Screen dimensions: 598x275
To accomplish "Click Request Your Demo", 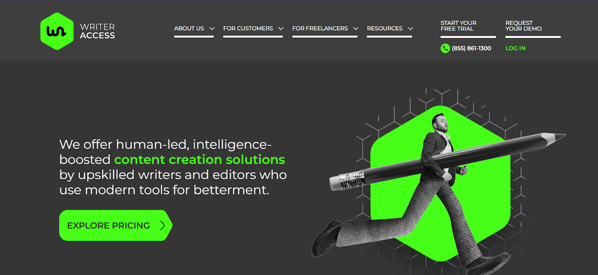I will (x=524, y=26).
